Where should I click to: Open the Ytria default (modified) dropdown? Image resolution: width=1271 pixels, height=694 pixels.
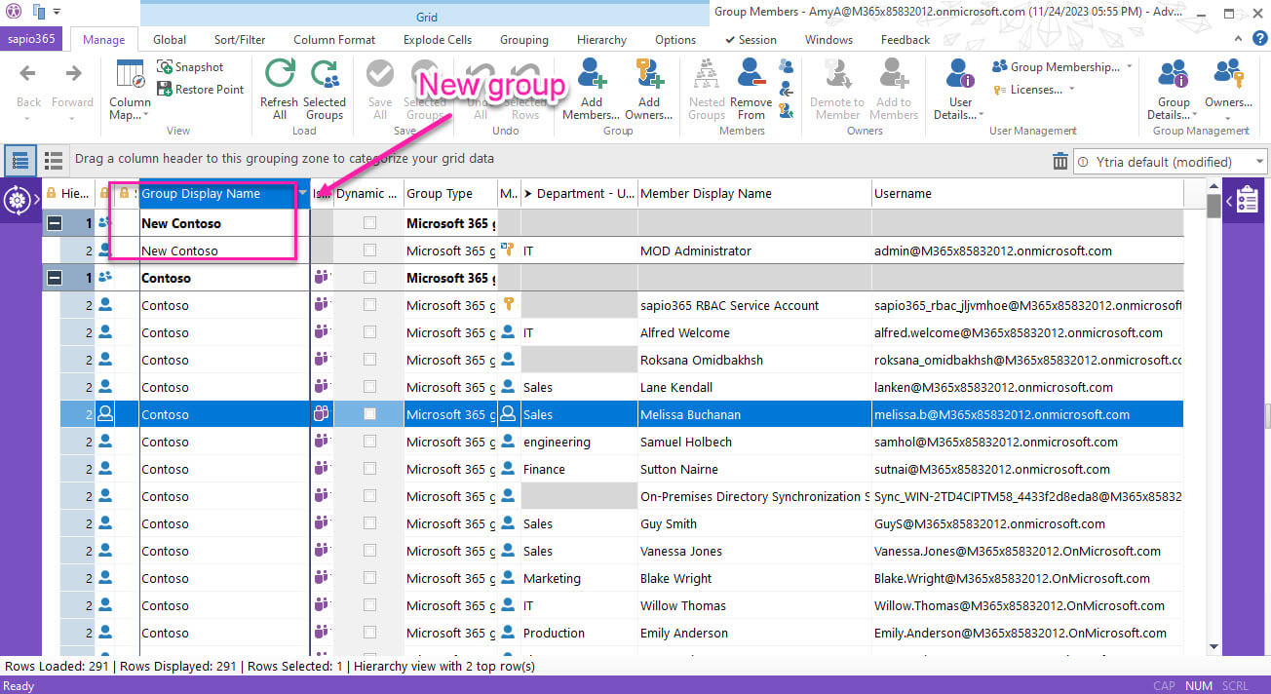pos(1170,162)
